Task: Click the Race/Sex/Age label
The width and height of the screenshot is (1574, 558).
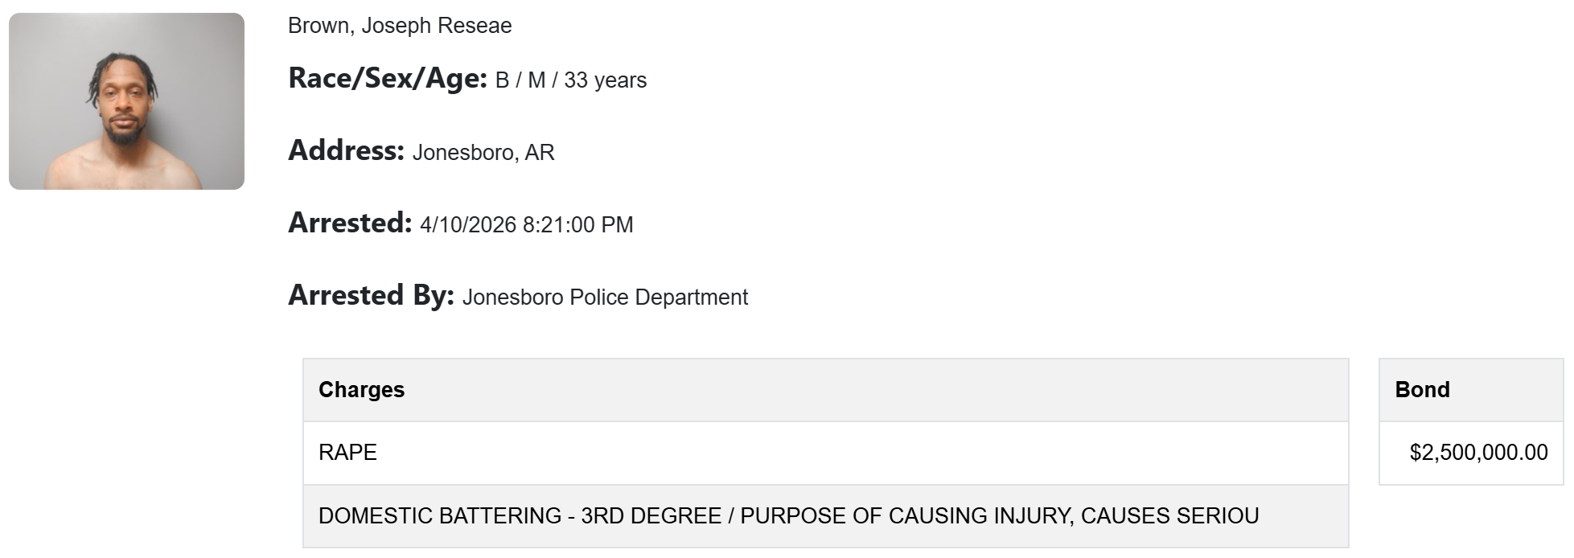Action: (x=388, y=79)
